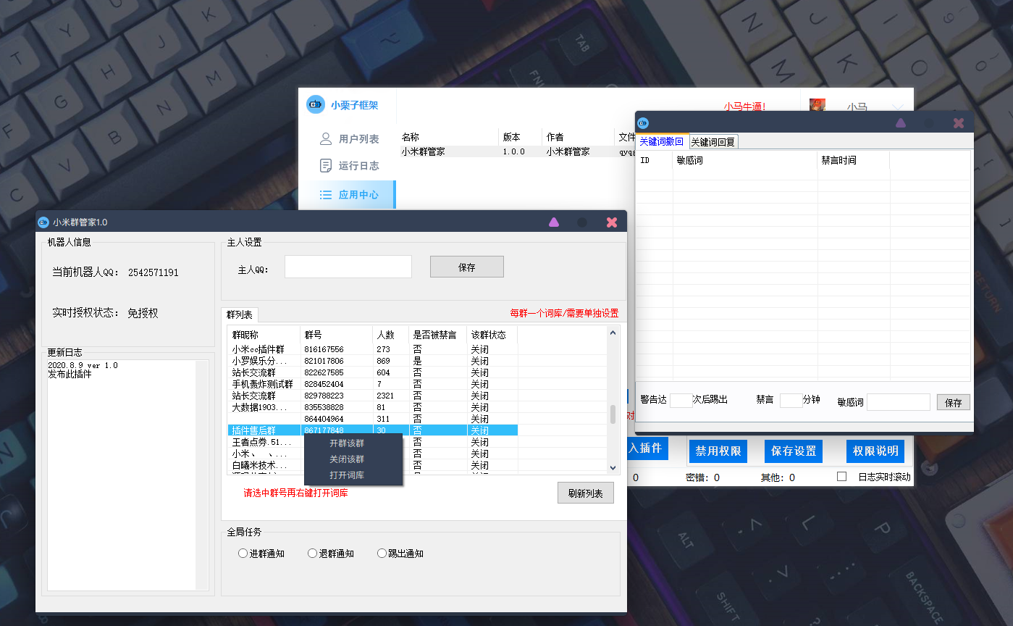Click the blue 保存设置 button
The height and width of the screenshot is (626, 1013).
(793, 451)
